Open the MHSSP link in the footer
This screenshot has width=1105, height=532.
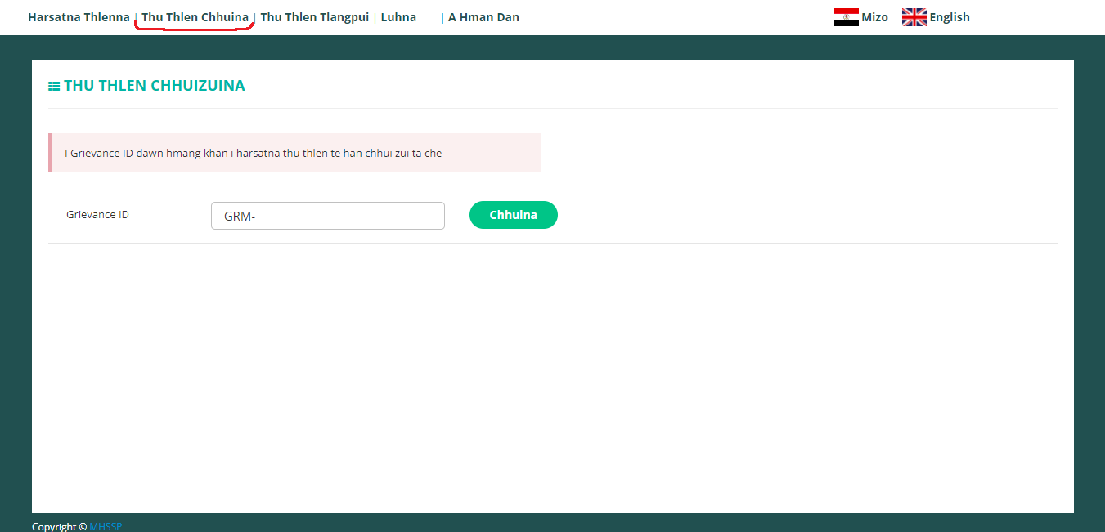[x=106, y=526]
